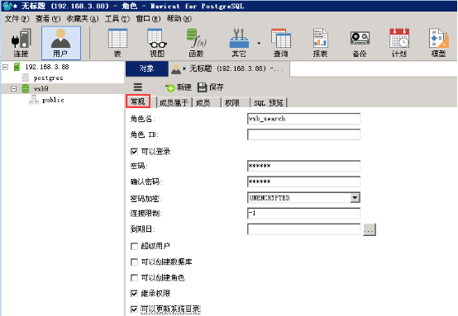Save the role with 保存 button

(211, 87)
